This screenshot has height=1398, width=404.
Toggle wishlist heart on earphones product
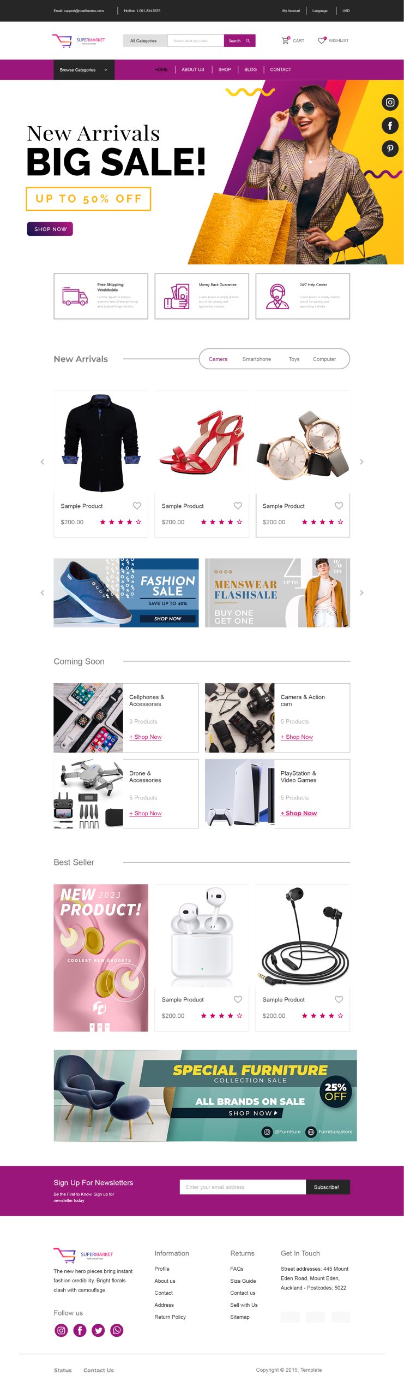(339, 999)
